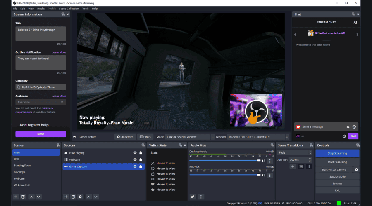Open chat settings gear
372x206 pixels.
[344, 136]
